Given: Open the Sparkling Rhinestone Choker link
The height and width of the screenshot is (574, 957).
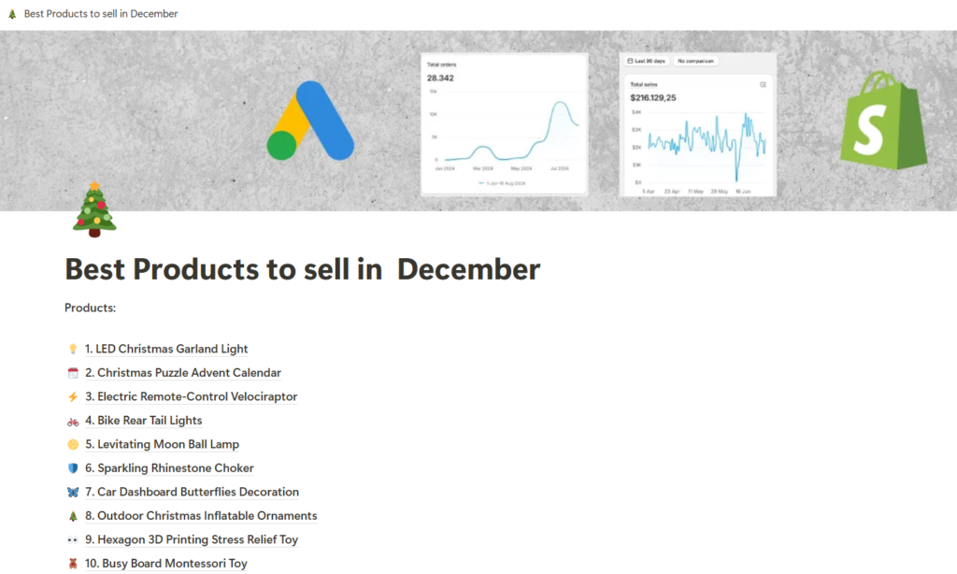Looking at the screenshot, I should [169, 468].
